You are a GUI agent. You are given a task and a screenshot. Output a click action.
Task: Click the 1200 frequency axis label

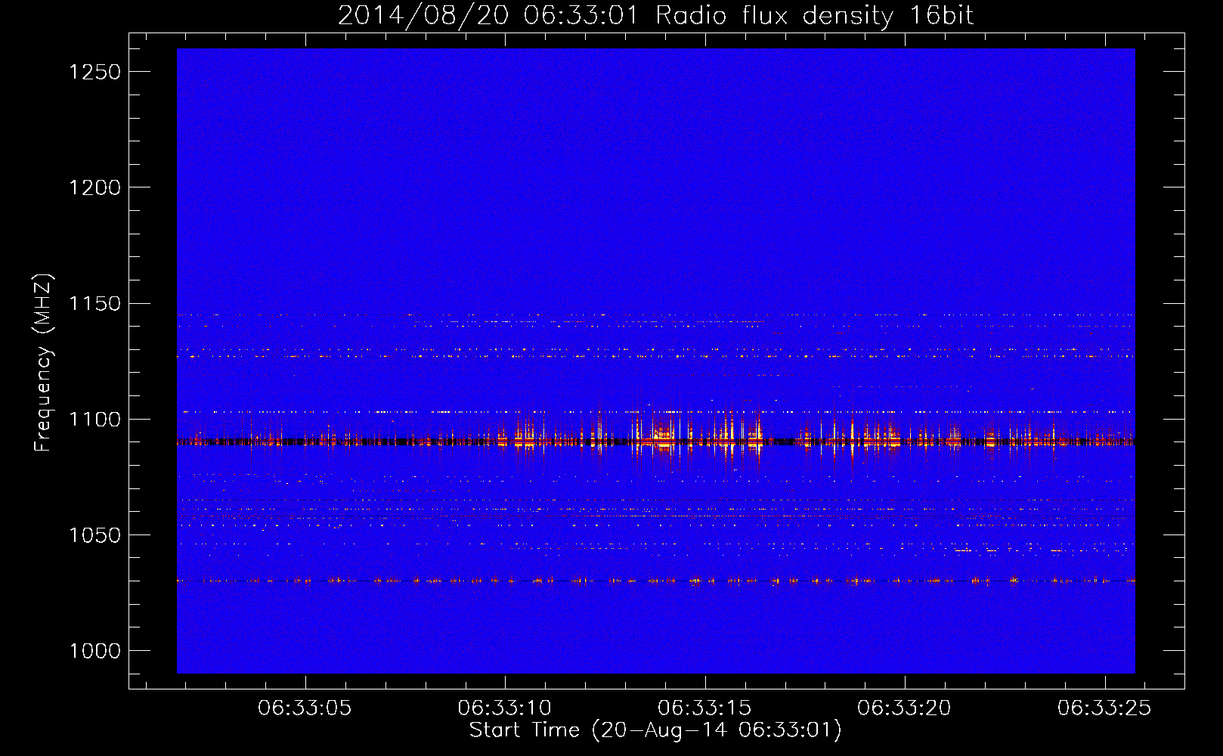click(94, 187)
